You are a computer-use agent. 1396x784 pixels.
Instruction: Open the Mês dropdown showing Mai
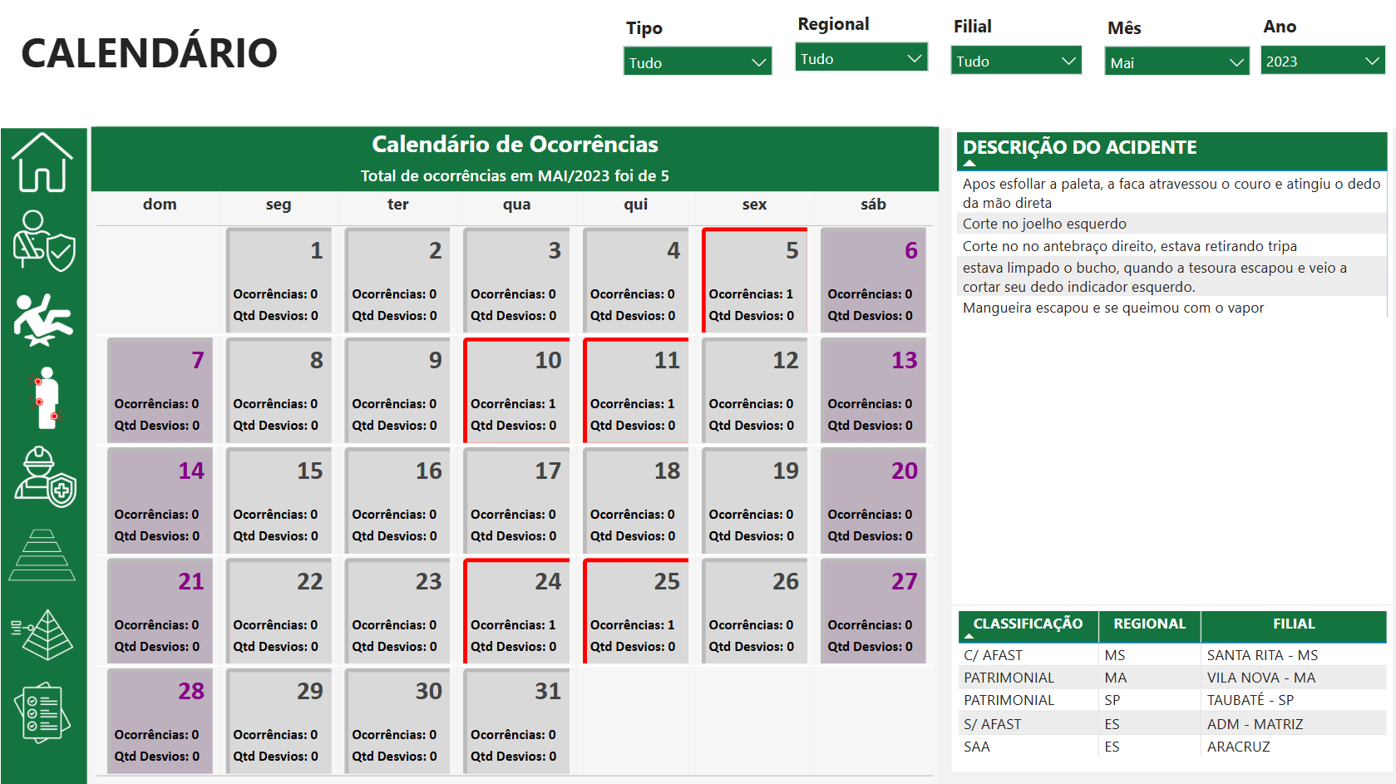1176,62
